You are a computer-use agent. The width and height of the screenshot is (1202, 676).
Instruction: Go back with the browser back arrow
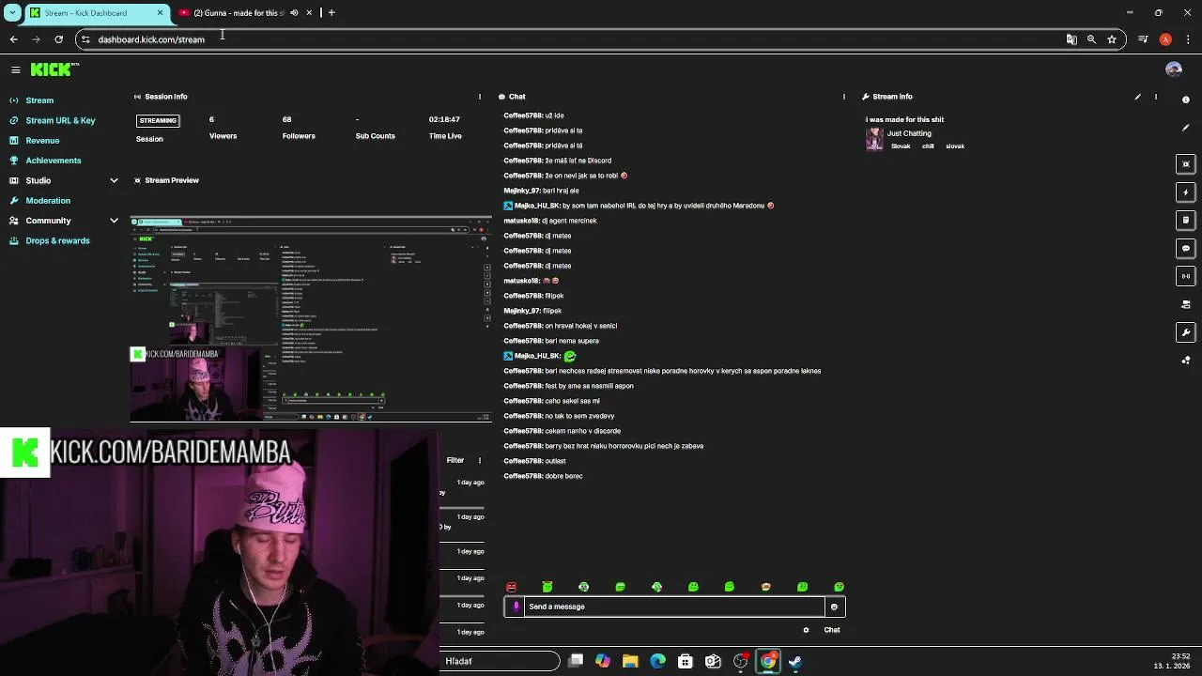click(x=14, y=39)
